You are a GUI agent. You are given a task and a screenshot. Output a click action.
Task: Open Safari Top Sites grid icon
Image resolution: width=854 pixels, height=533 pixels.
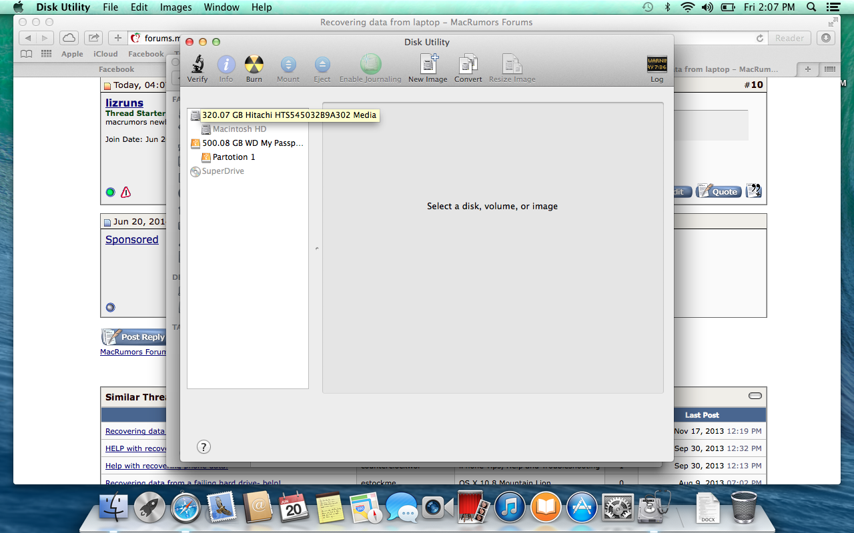[x=46, y=54]
